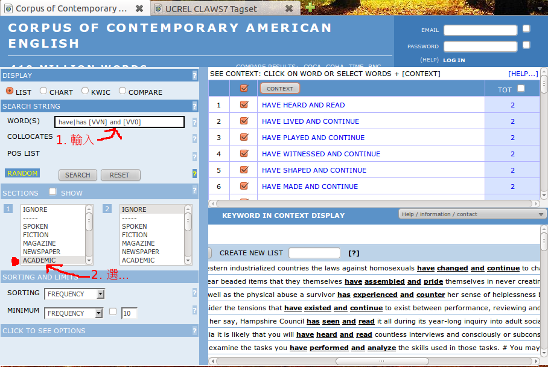Open the SORTING frequency dropdown

pos(74,294)
